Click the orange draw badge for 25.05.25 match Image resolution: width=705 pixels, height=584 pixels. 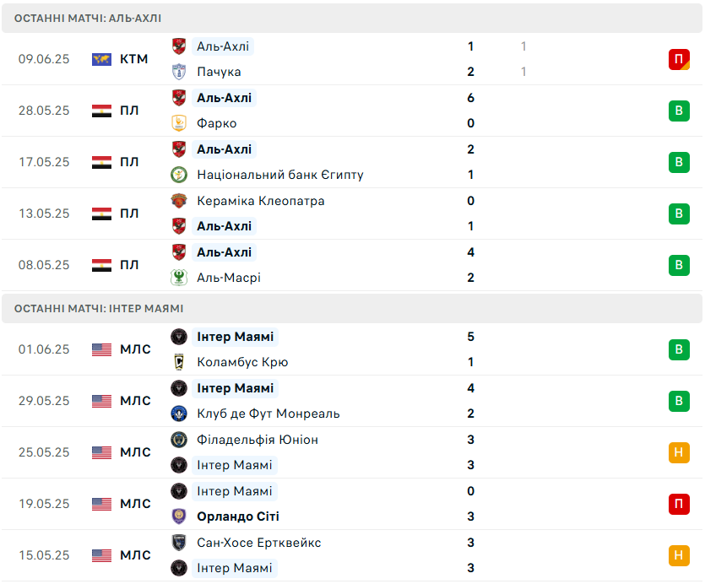(x=679, y=452)
